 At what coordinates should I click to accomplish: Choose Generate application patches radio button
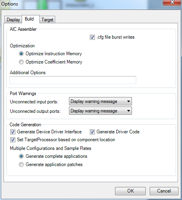coord(21,164)
